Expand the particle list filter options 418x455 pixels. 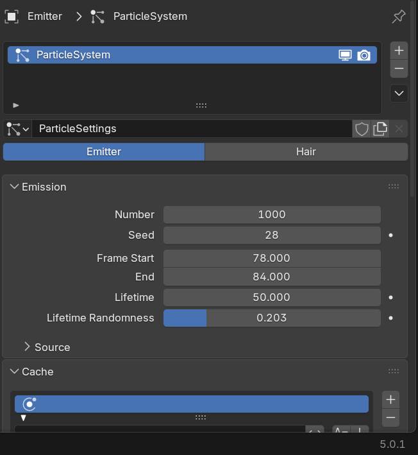click(x=16, y=105)
